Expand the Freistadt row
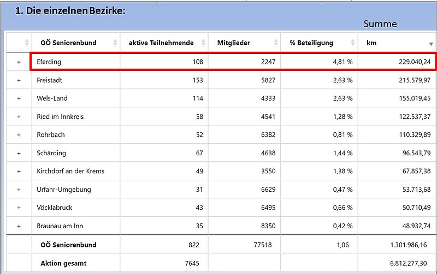437x274 pixels. click(19, 80)
